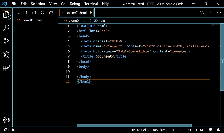Click the minimap preview in editor

click(x=215, y=25)
